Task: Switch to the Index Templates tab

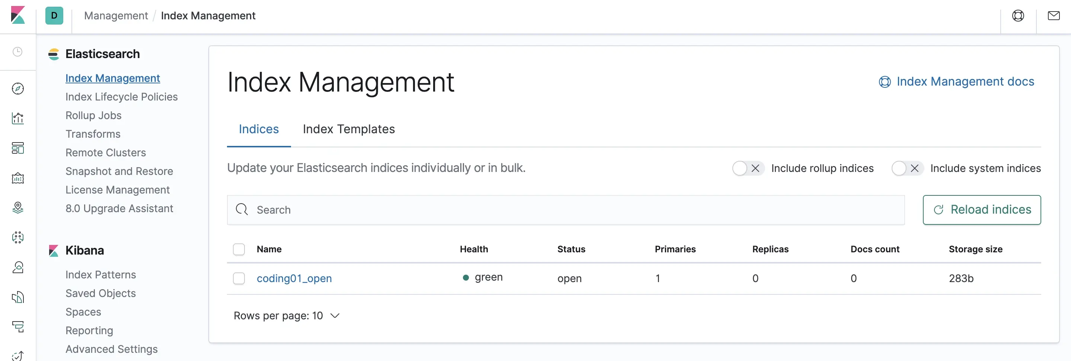Action: click(348, 130)
